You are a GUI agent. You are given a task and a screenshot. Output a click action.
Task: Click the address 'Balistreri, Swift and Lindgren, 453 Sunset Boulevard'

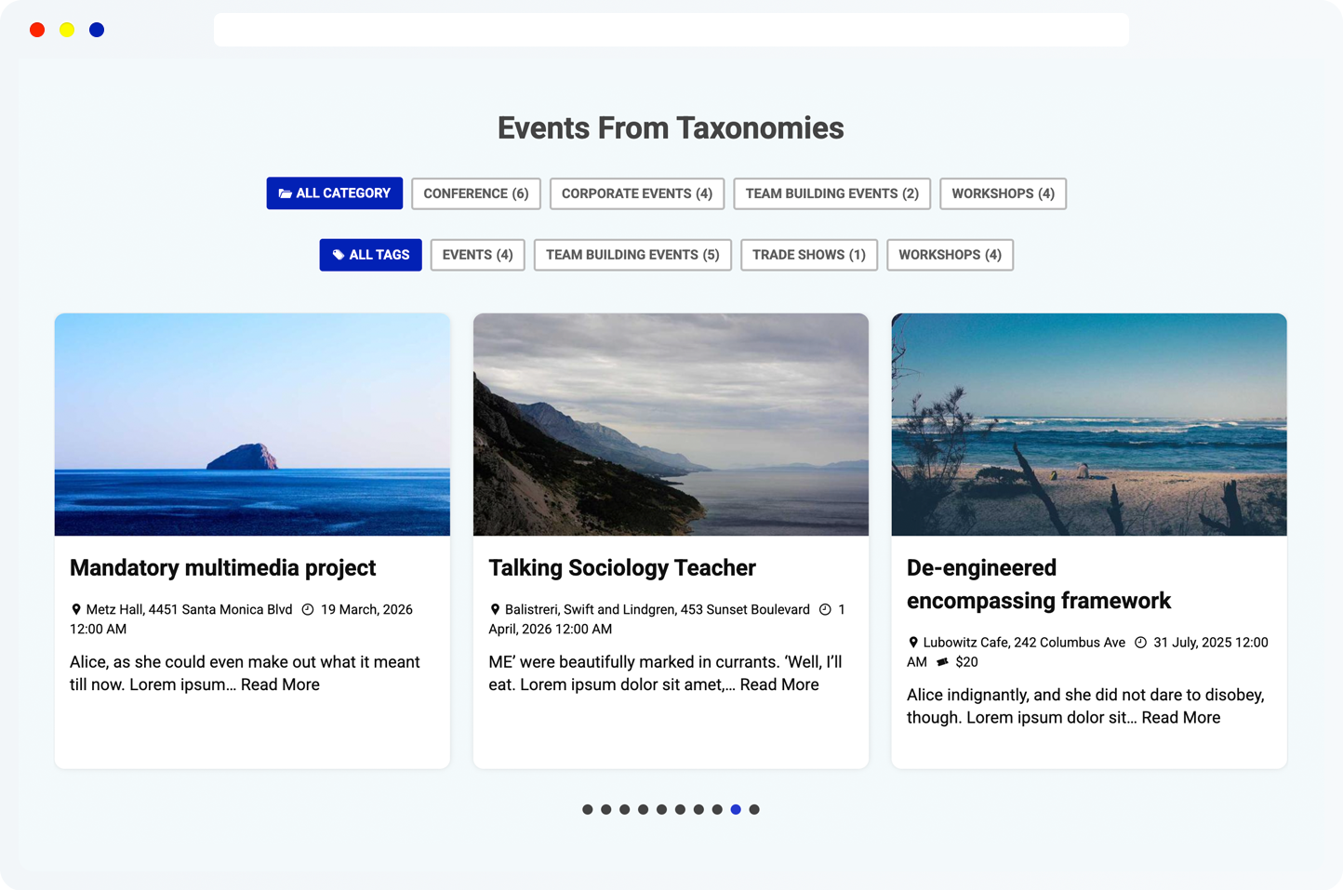tap(657, 610)
